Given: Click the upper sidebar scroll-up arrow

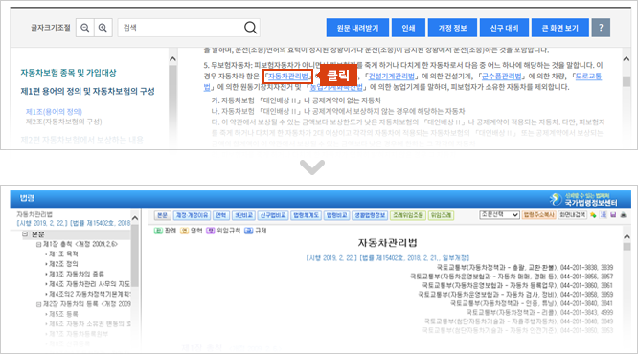Looking at the screenshot, I should [172, 59].
